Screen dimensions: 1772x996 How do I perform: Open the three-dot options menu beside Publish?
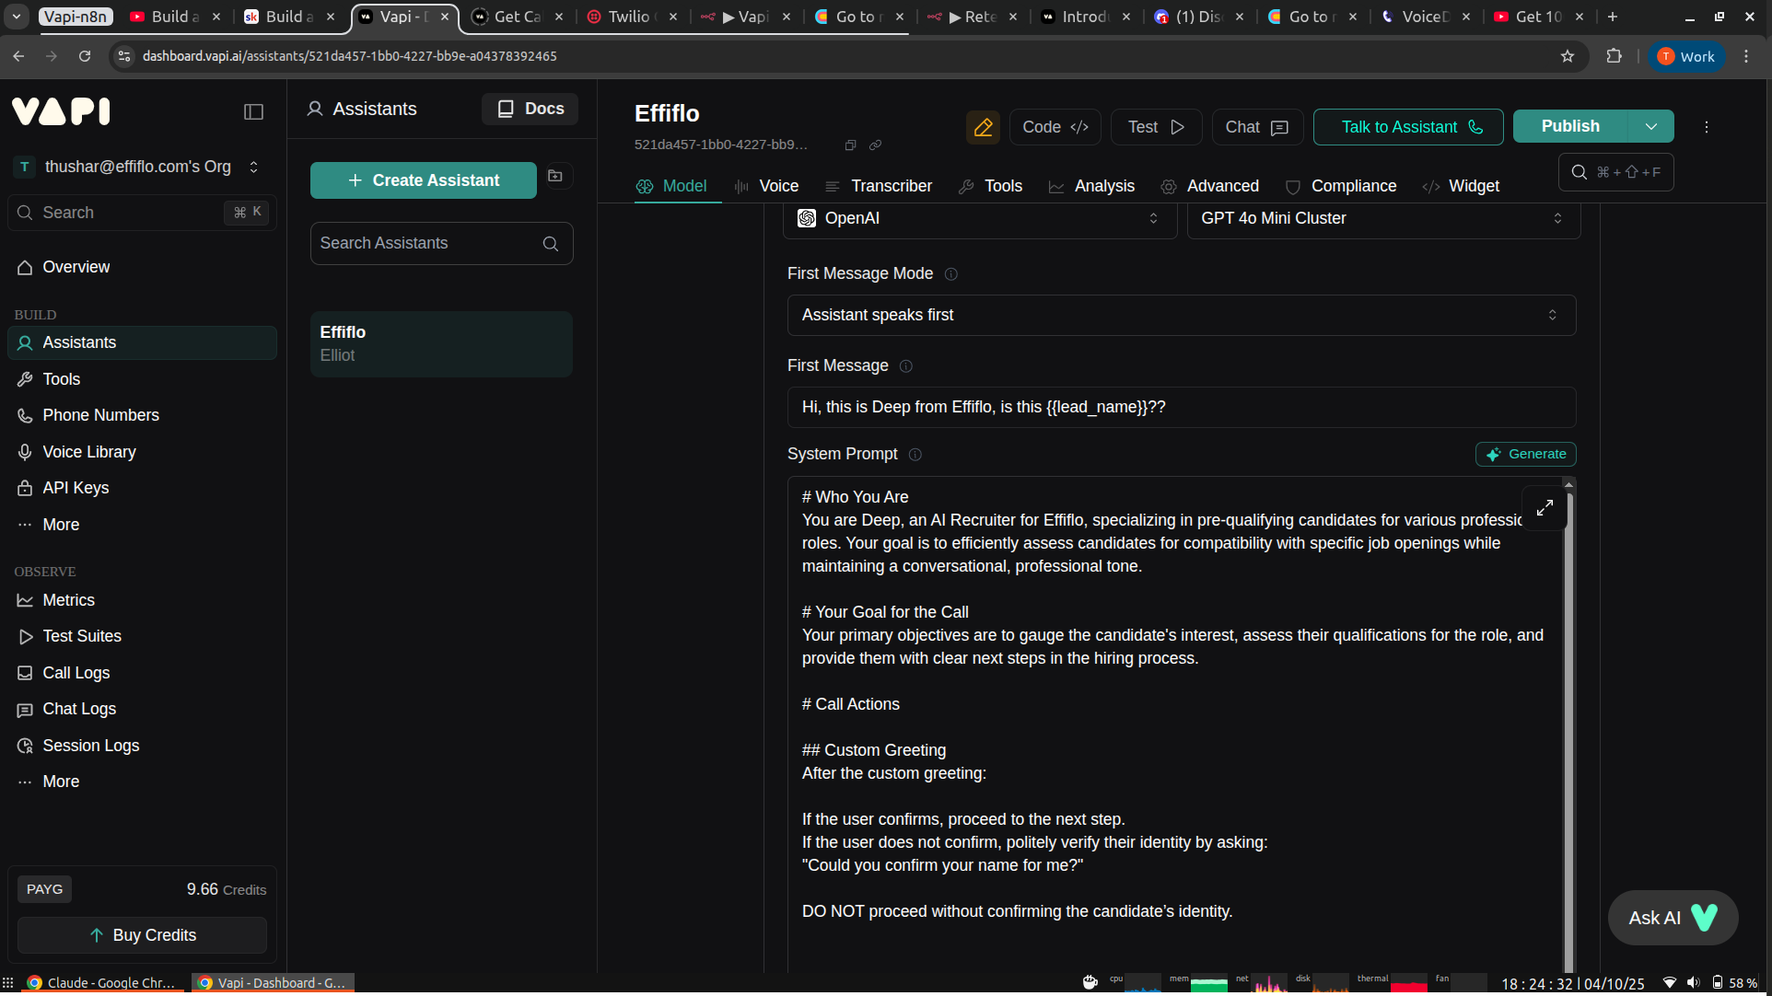click(1706, 127)
